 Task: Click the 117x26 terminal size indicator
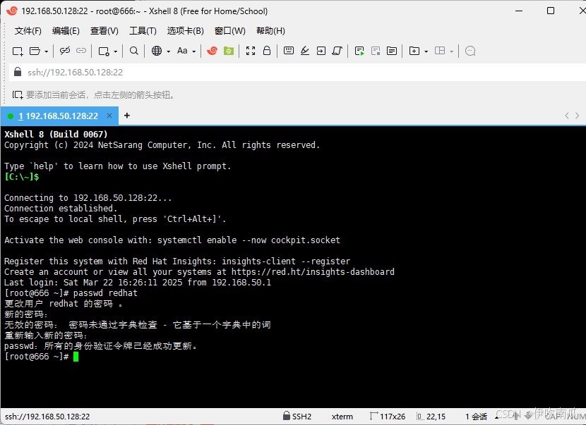[388, 417]
